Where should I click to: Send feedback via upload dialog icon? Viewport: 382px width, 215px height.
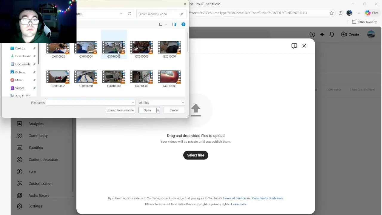pos(294,46)
